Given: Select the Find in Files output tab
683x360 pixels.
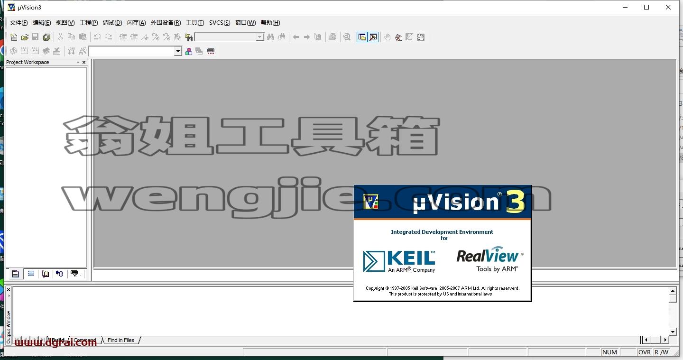Looking at the screenshot, I should click(120, 340).
